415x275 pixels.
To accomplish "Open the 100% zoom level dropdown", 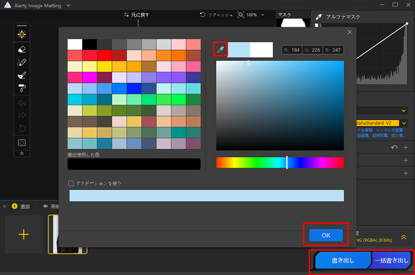I will [251, 15].
